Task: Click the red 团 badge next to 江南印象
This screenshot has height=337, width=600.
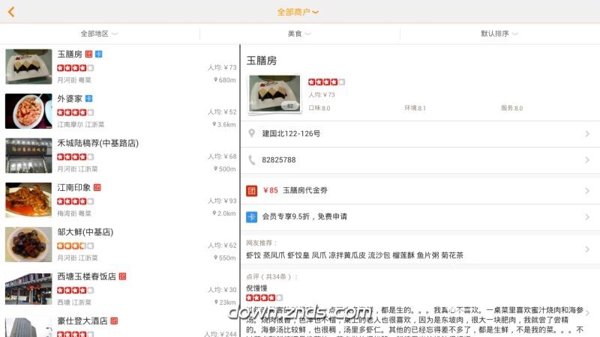Action: (x=97, y=188)
